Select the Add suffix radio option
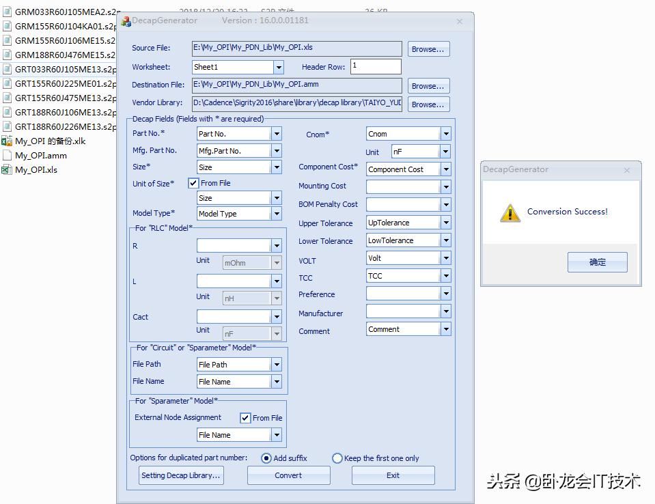 (266, 458)
